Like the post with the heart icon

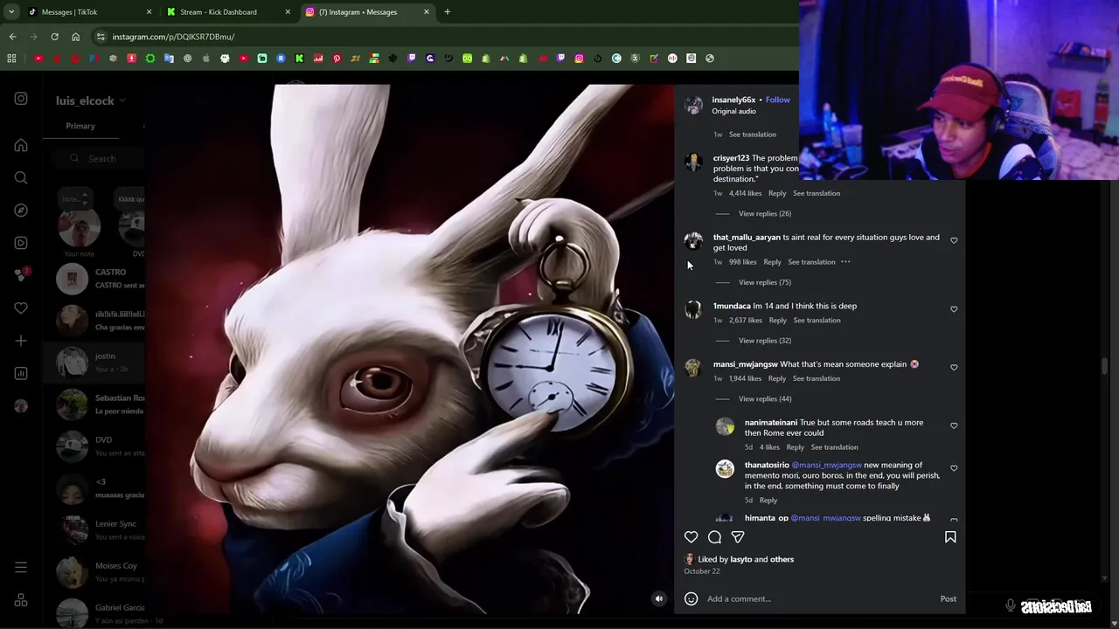[x=691, y=537]
